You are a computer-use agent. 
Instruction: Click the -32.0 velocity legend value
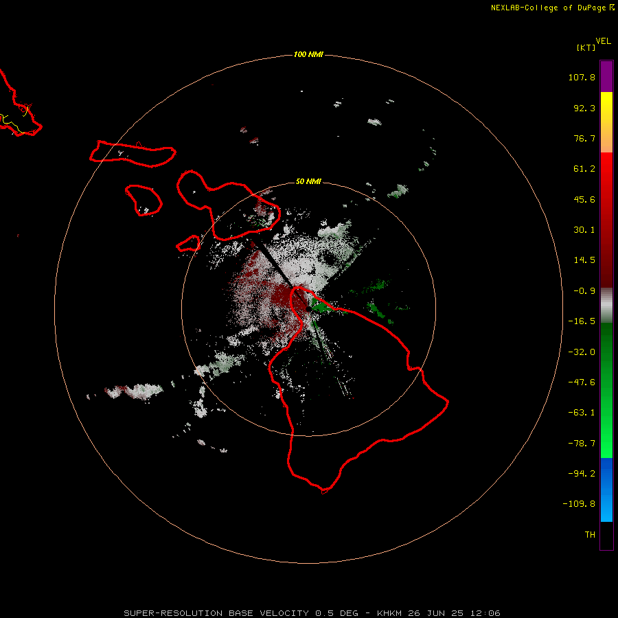[x=582, y=352]
